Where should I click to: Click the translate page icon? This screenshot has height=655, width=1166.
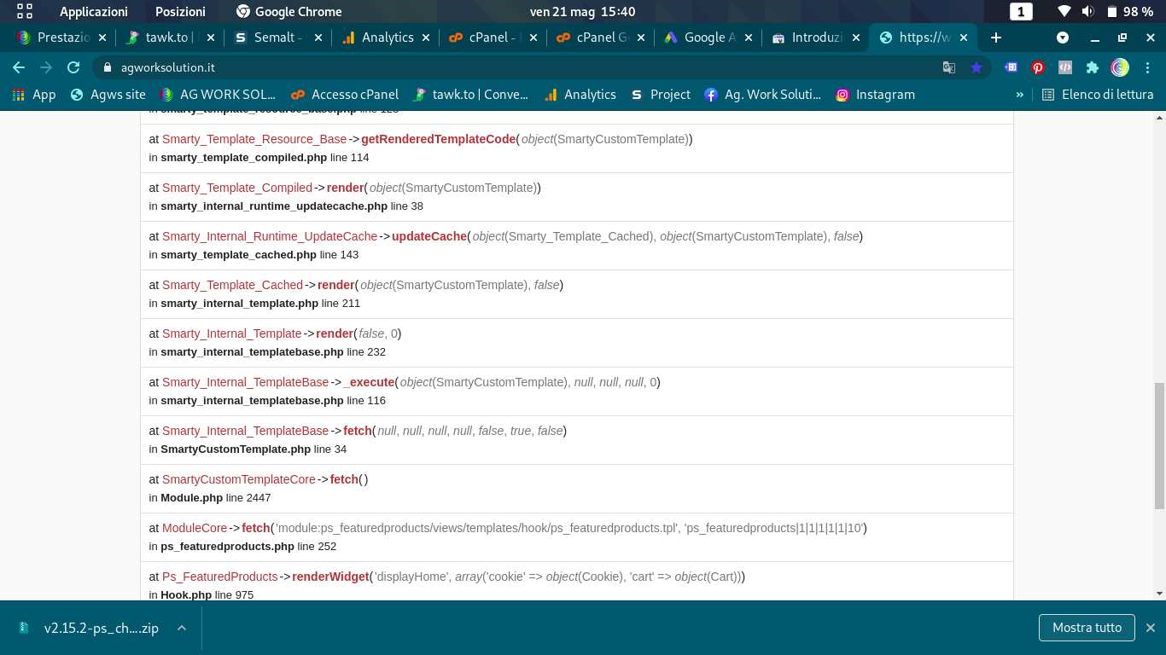click(949, 67)
